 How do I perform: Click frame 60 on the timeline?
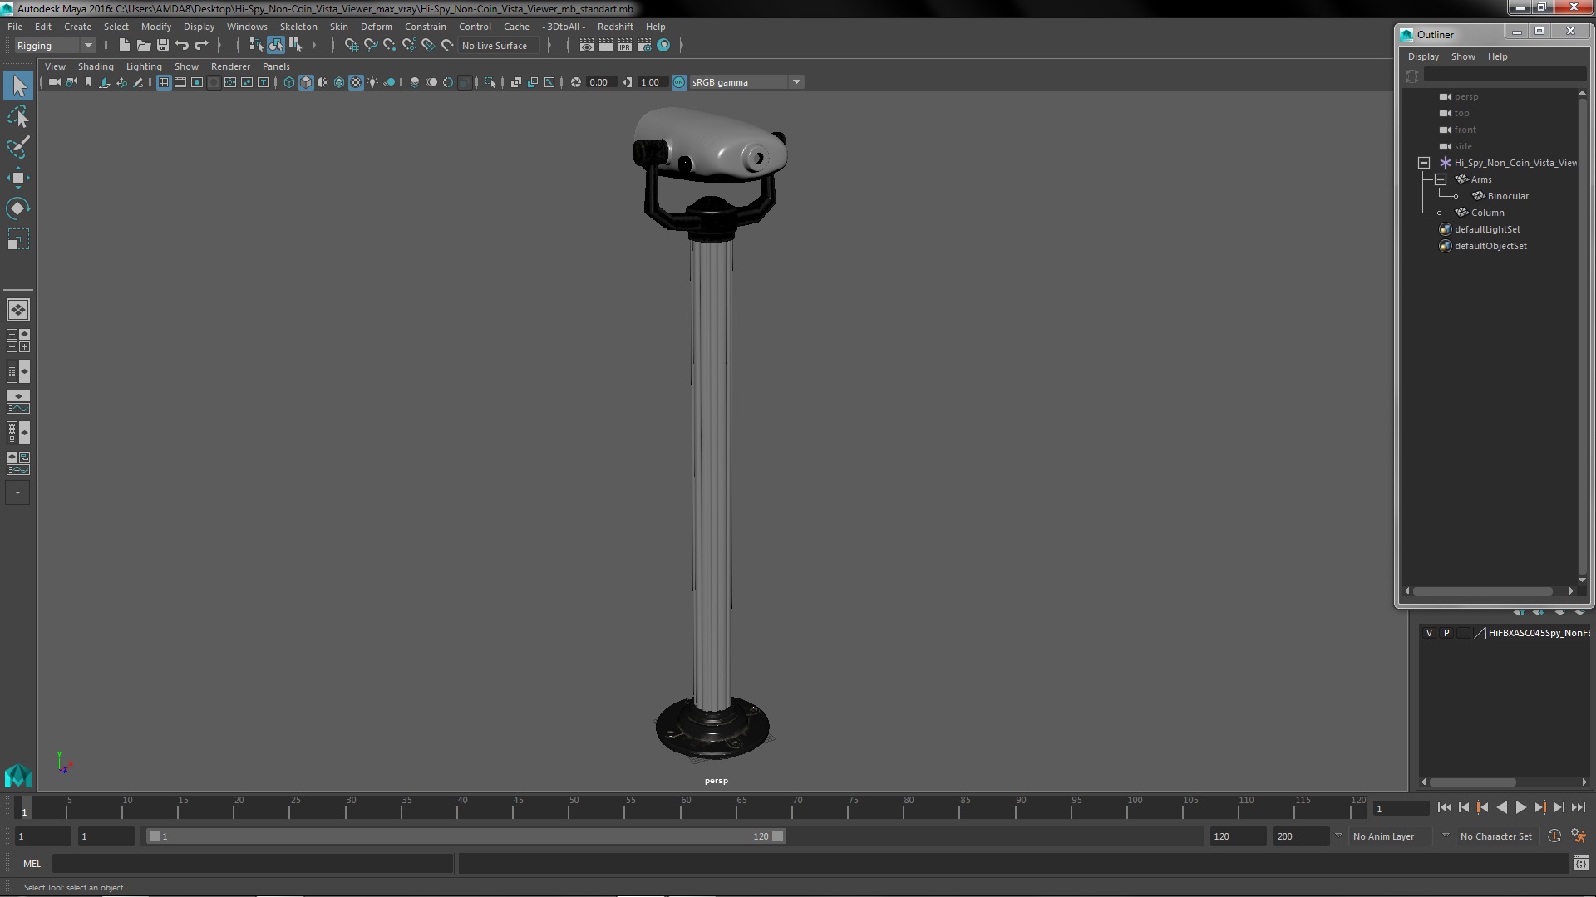[686, 807]
